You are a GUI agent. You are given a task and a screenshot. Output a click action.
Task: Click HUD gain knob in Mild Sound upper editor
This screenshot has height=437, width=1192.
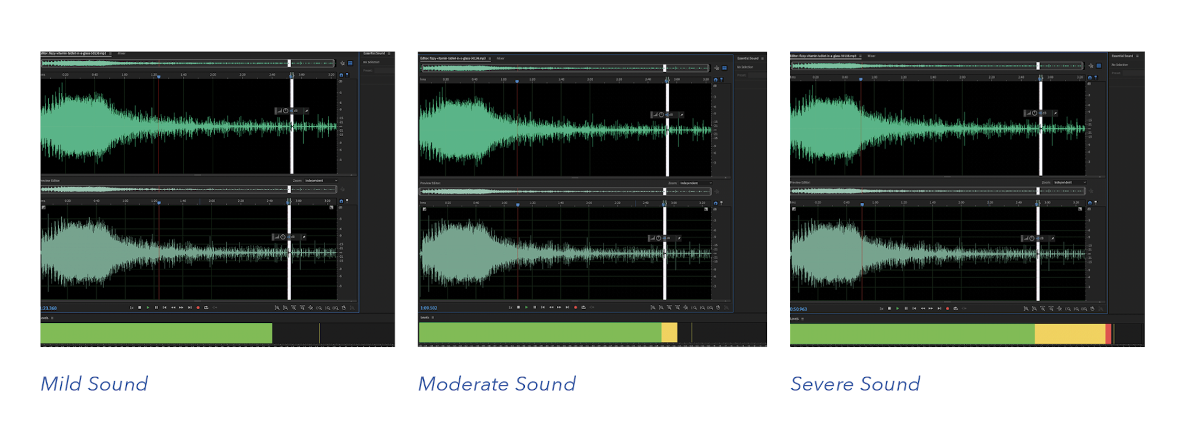tap(286, 111)
